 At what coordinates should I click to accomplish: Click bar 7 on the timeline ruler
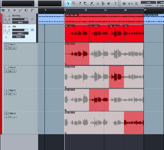(x=45, y=10)
